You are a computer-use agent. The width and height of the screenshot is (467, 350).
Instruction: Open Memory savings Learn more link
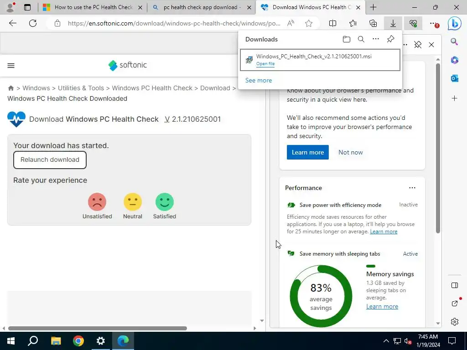(382, 307)
